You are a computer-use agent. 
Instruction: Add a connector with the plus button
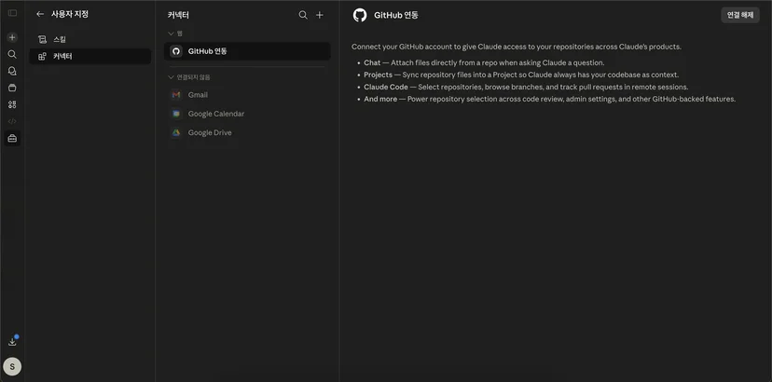tap(320, 15)
